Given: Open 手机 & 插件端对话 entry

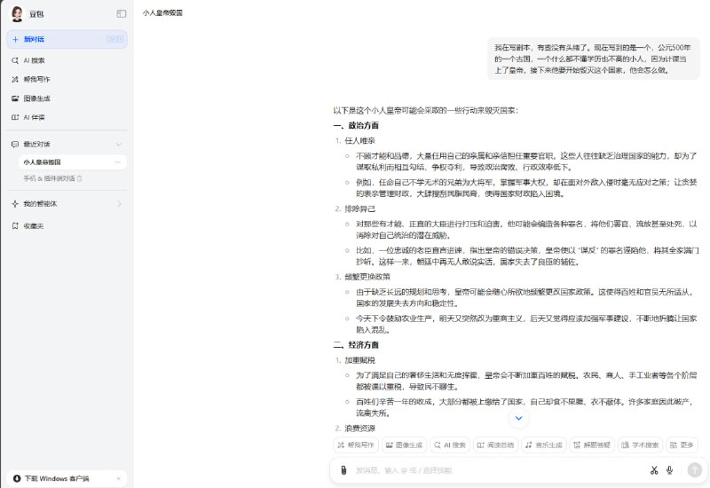Looking at the screenshot, I should click(52, 178).
